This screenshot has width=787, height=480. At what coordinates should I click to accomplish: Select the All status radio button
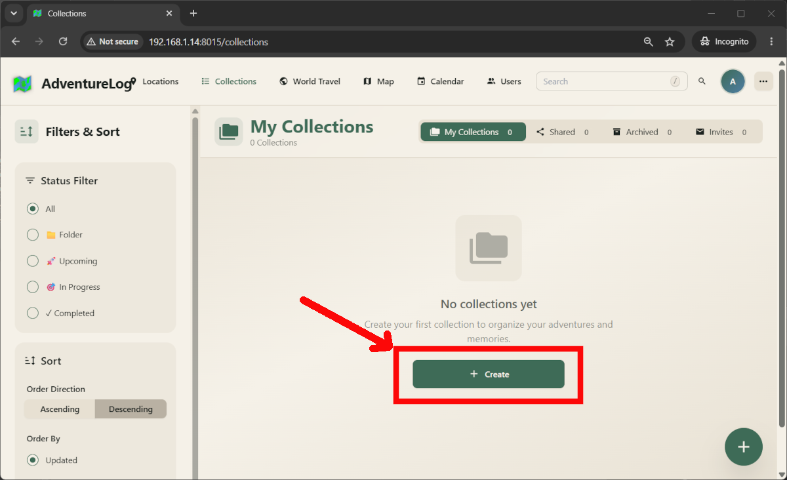pos(33,209)
